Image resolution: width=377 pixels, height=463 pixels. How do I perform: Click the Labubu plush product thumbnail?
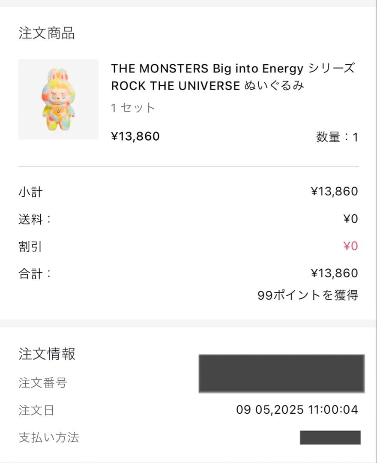58,99
